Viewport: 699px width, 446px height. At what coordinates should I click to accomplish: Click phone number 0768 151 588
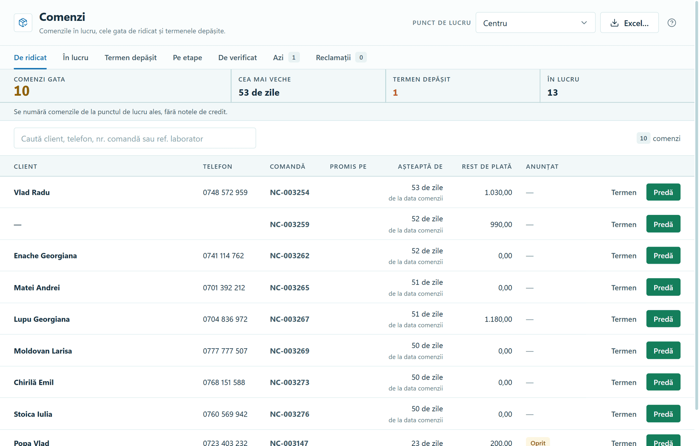(x=224, y=382)
